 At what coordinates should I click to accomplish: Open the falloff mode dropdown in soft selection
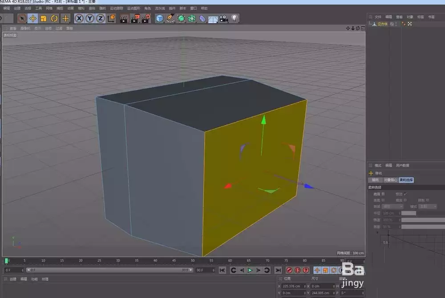pos(392,206)
